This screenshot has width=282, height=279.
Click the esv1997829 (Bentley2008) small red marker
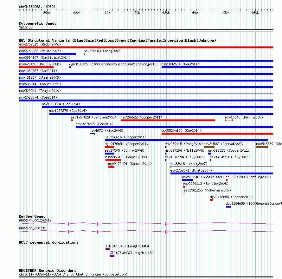[x=72, y=120]
